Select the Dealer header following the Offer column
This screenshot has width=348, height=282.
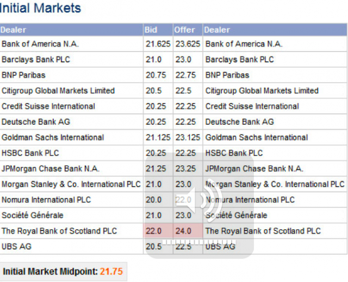(x=217, y=30)
